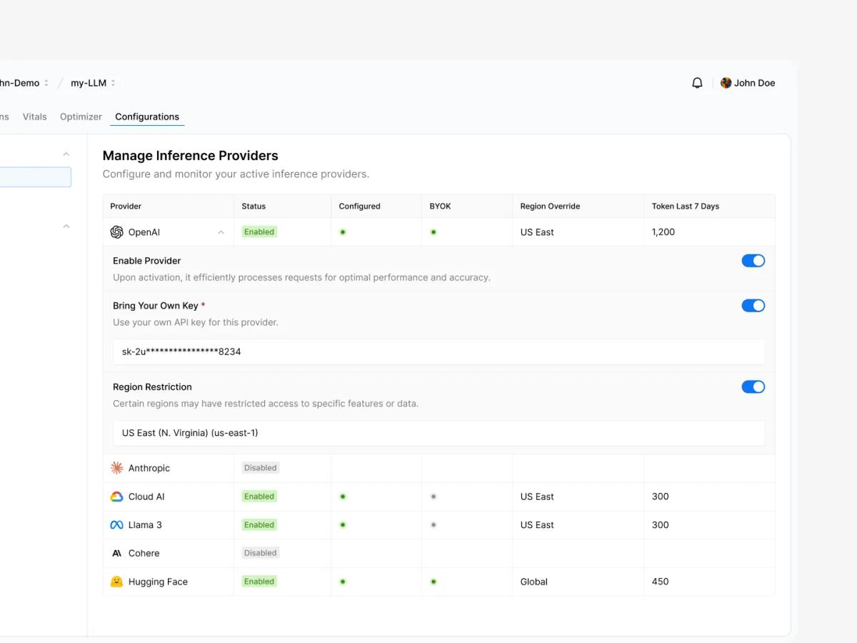The width and height of the screenshot is (857, 643).
Task: Click the Cohere logo icon
Action: [x=117, y=553]
